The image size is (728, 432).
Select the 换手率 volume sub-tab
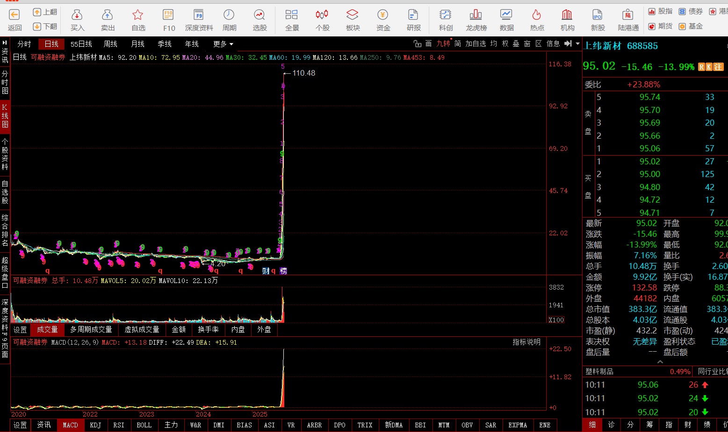pos(208,329)
